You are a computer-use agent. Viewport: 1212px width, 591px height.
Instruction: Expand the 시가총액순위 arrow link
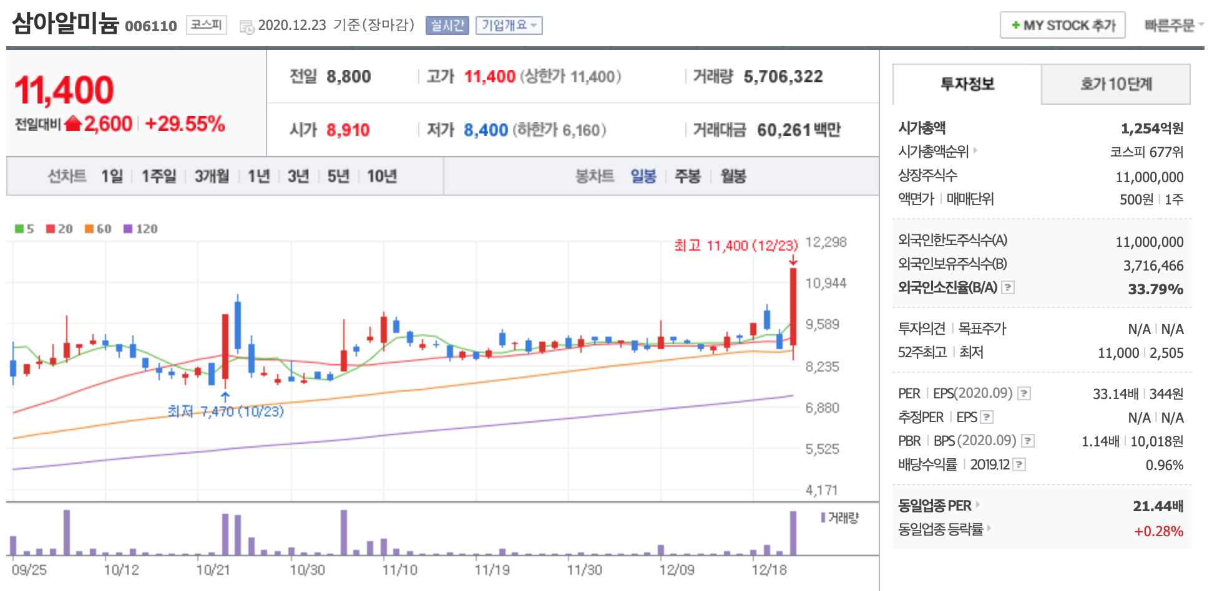975,150
